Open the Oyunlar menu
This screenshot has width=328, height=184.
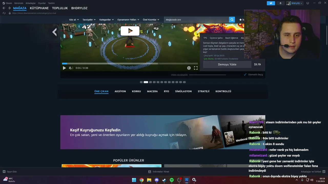tap(42, 3)
